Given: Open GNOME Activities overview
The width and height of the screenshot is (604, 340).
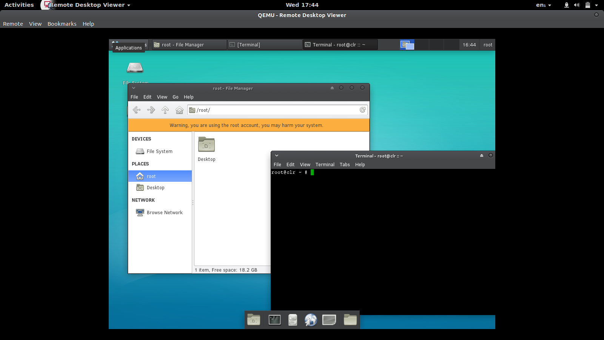Looking at the screenshot, I should click(x=19, y=5).
